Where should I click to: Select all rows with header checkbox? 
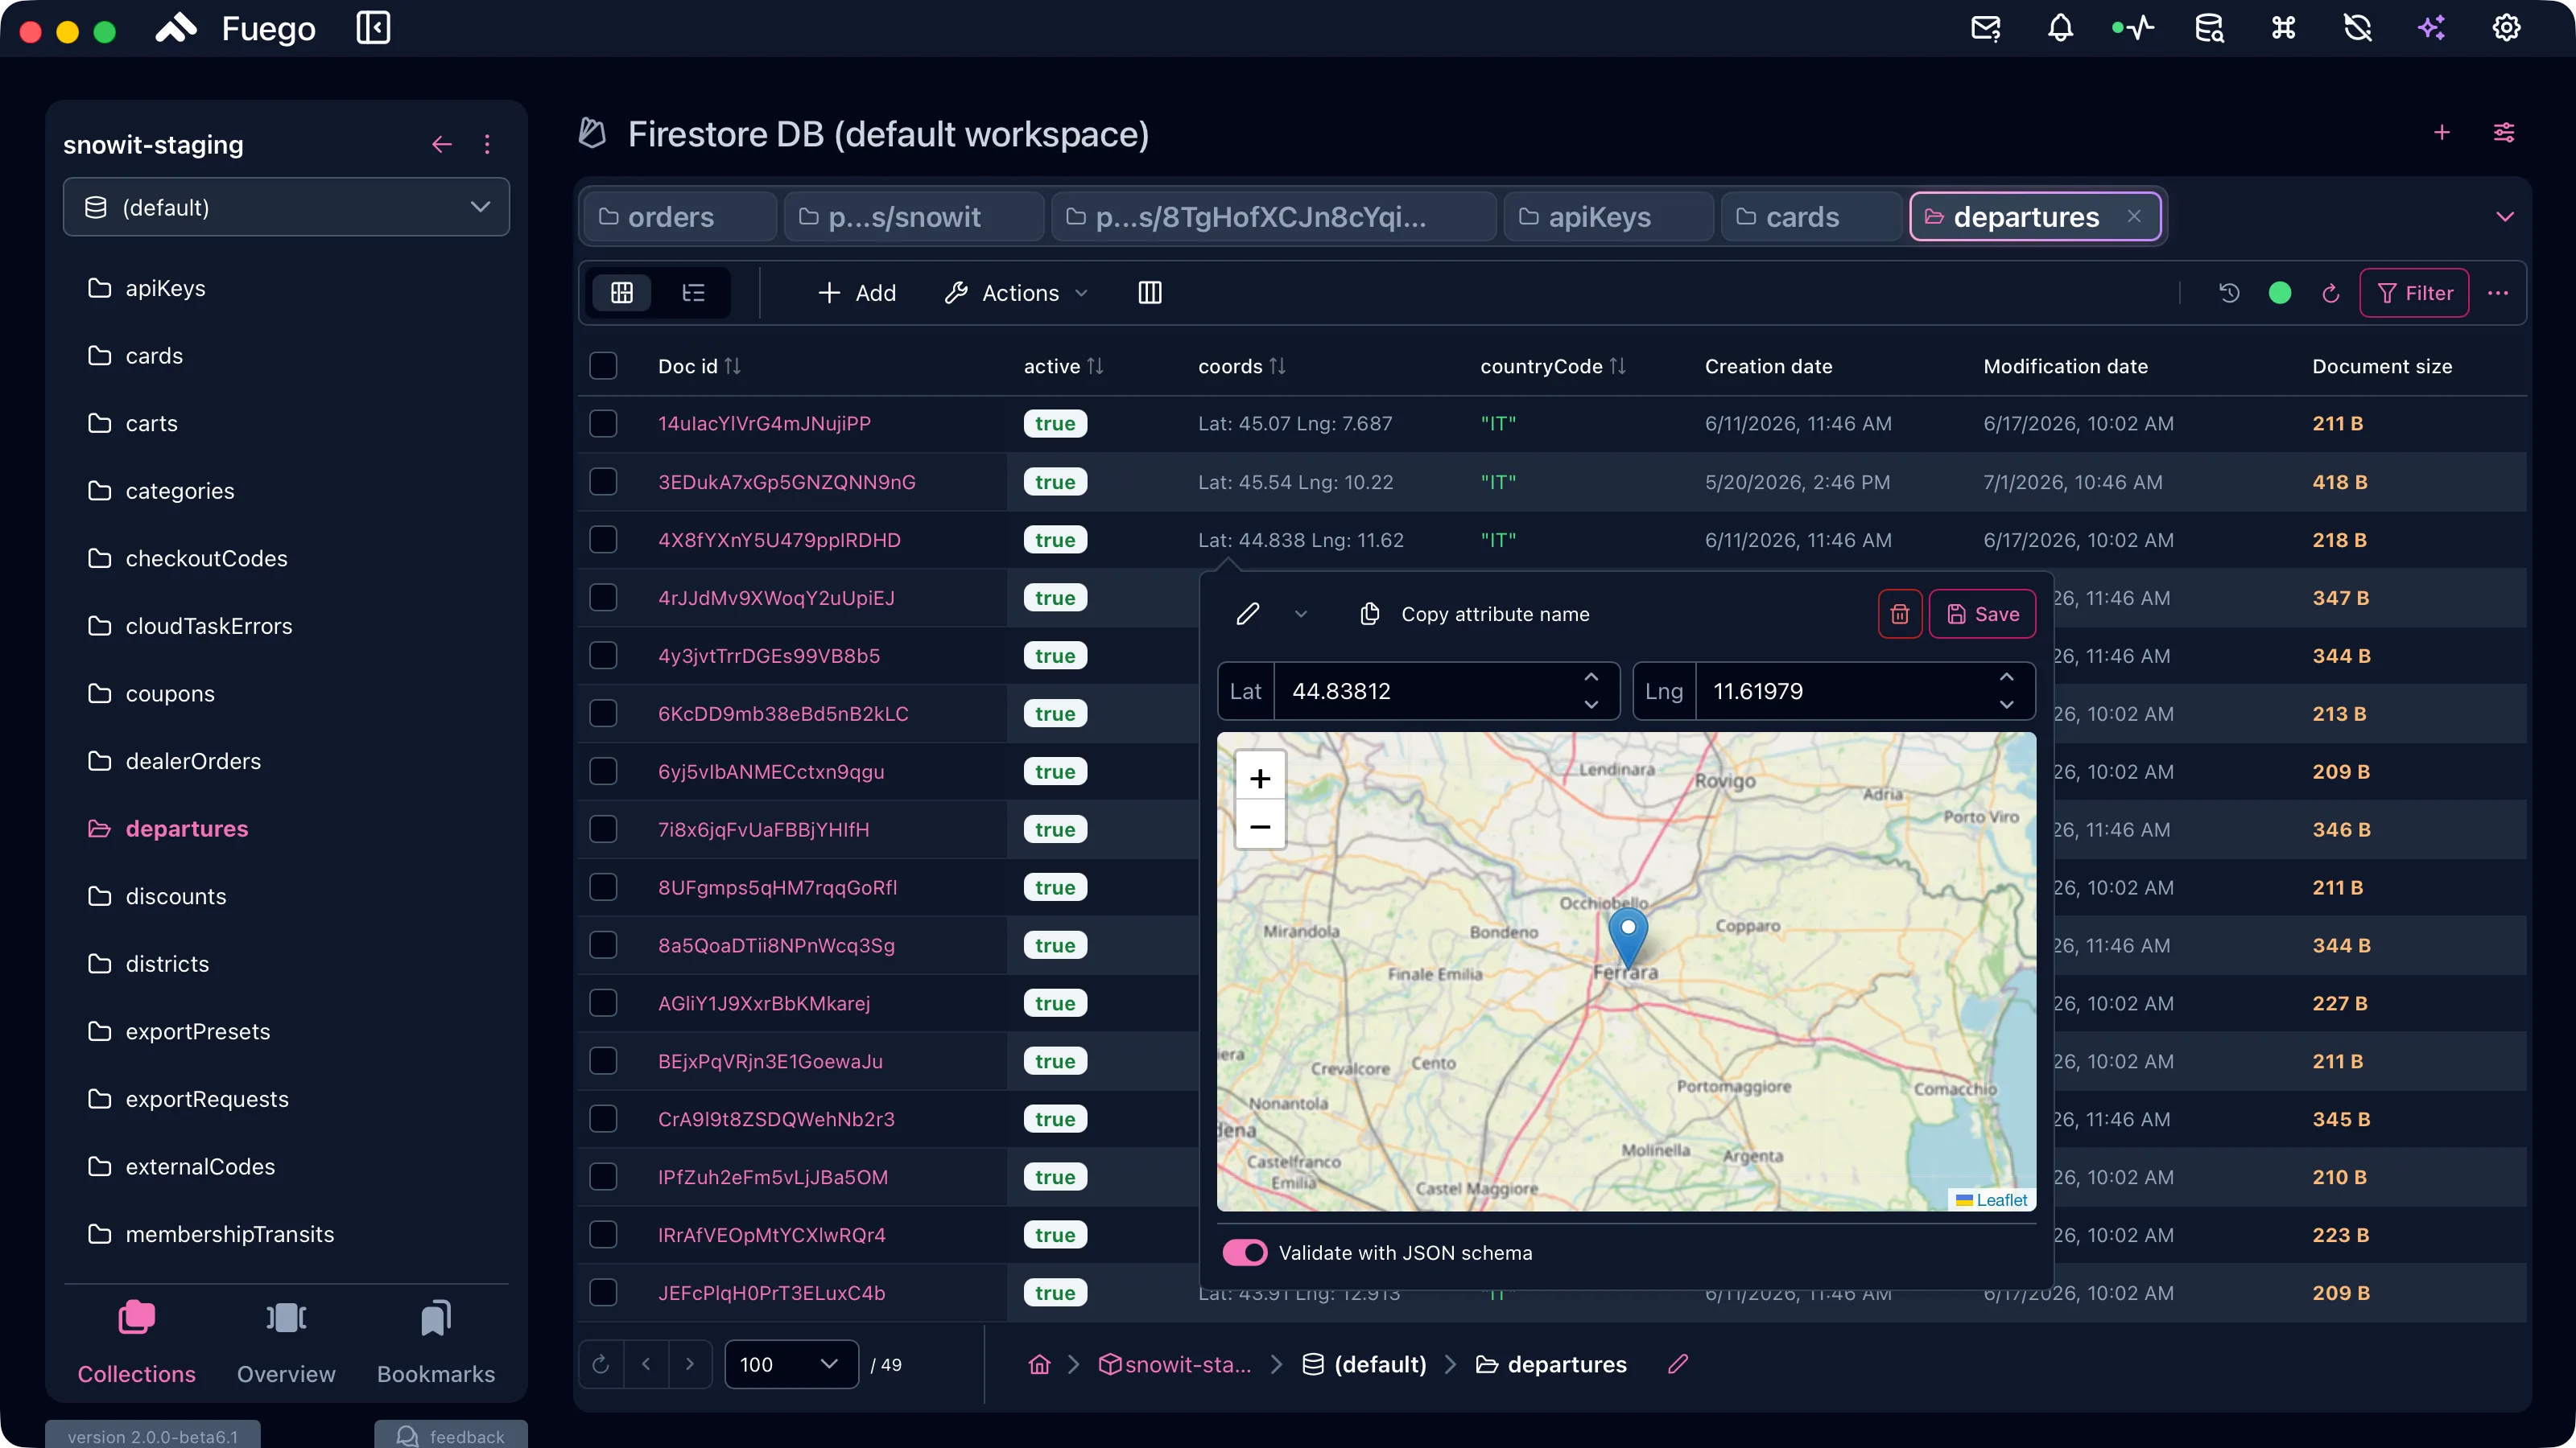[x=603, y=366]
